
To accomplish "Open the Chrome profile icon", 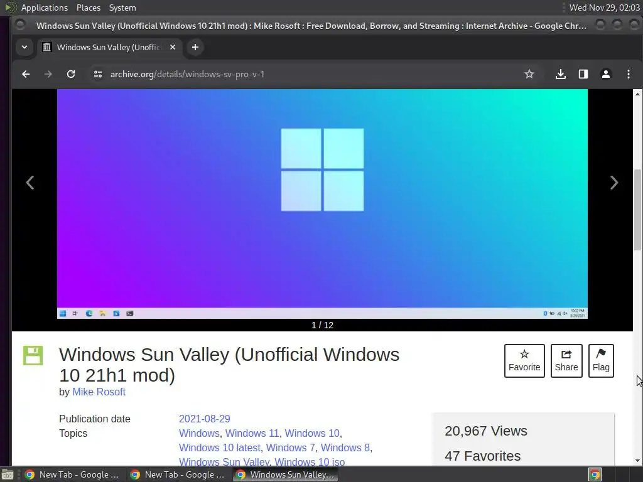I will coord(606,74).
